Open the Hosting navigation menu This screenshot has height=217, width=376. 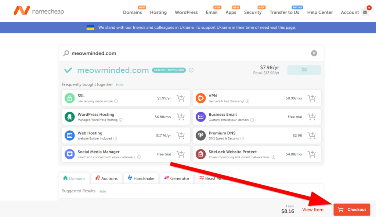[x=158, y=12]
